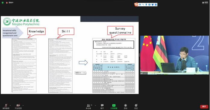Image resolution: width=210 pixels, height=110 pixels.
Task: Open Sogou toolbox grid icon
Action: click(x=156, y=5)
